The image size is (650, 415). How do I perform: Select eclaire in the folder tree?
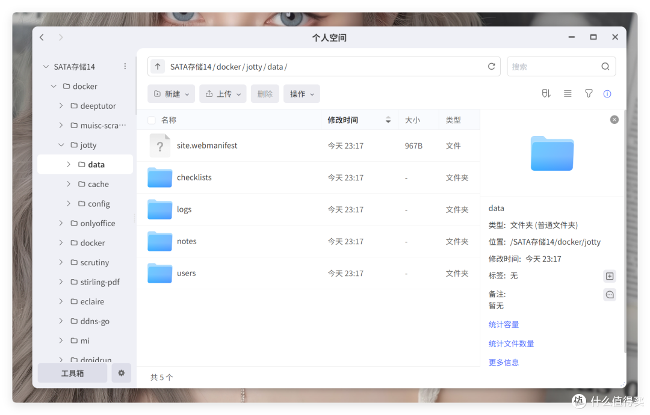pyautogui.click(x=92, y=301)
